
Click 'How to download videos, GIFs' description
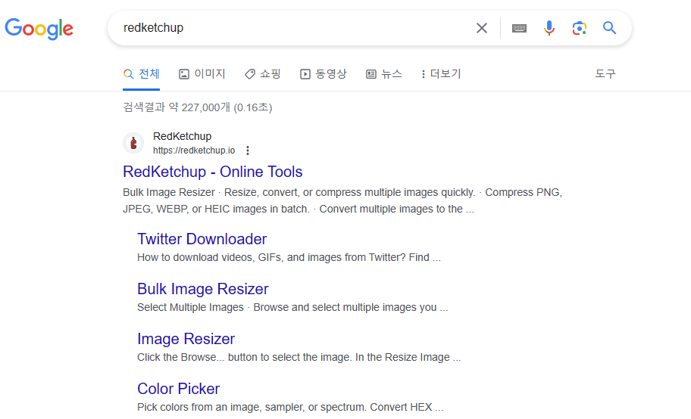coord(289,257)
